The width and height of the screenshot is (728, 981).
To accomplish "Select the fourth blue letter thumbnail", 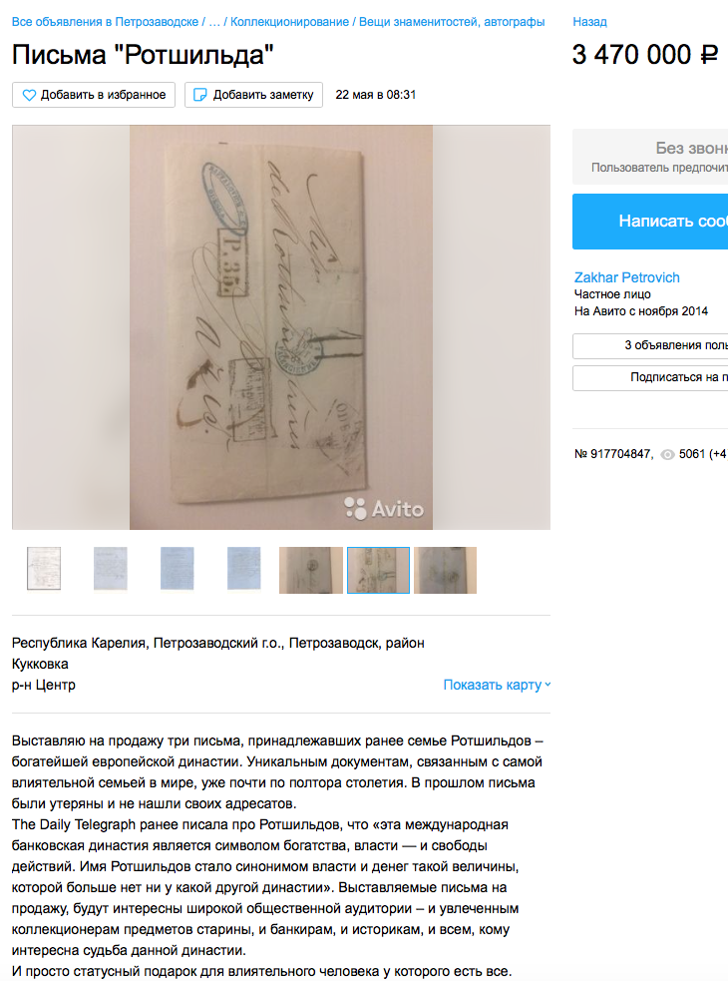I will click(x=244, y=569).
